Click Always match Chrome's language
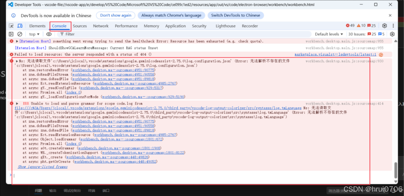404x196 pixels. (x=171, y=15)
